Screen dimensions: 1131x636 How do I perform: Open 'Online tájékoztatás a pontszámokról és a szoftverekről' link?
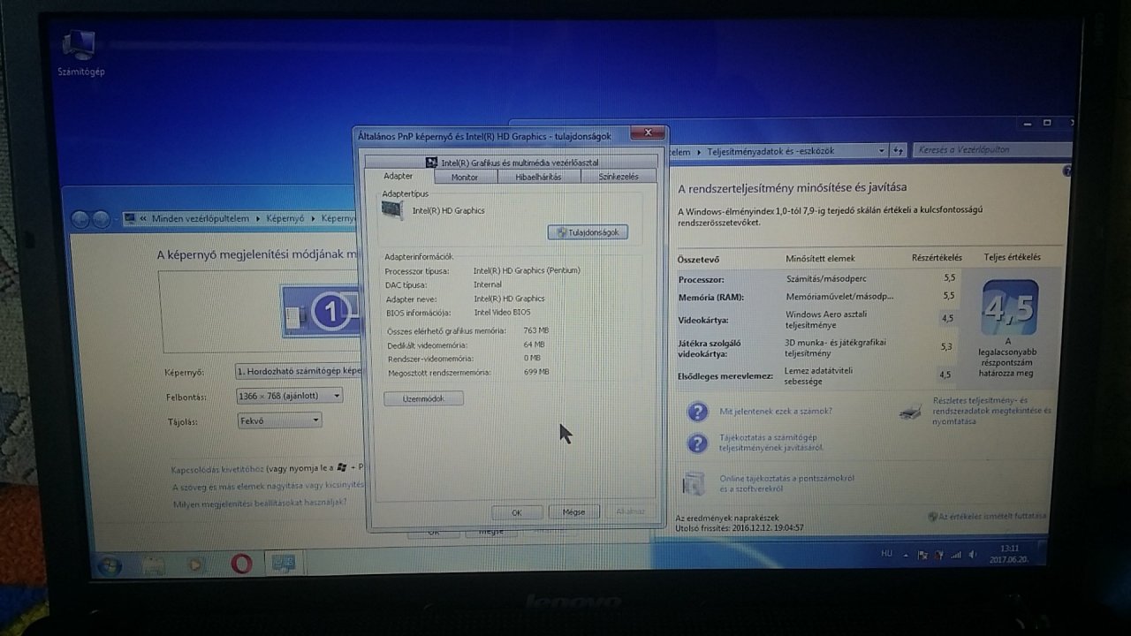pos(786,483)
